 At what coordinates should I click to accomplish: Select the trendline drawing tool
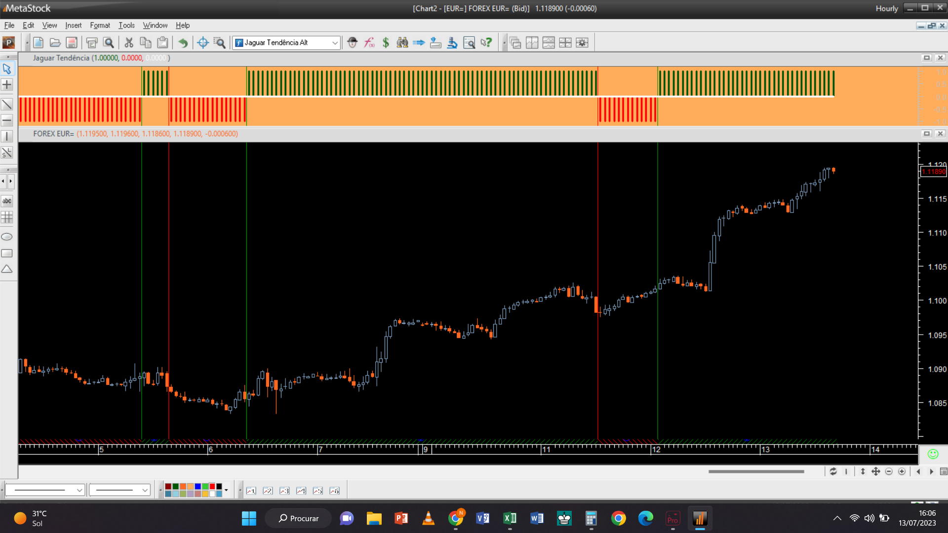(7, 104)
